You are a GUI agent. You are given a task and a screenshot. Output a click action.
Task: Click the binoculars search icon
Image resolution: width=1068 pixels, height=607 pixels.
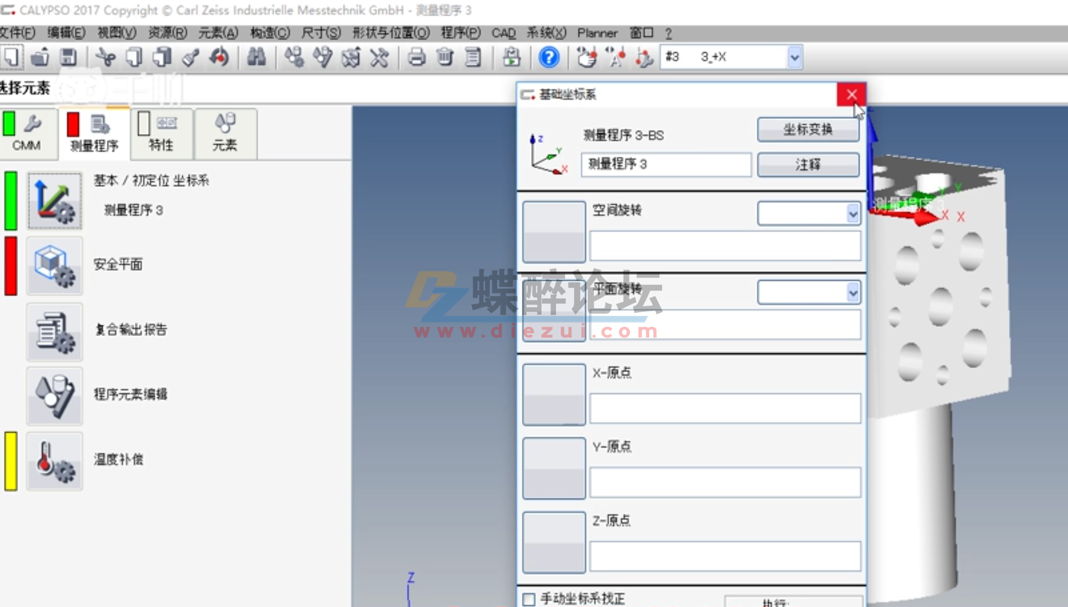(256, 57)
